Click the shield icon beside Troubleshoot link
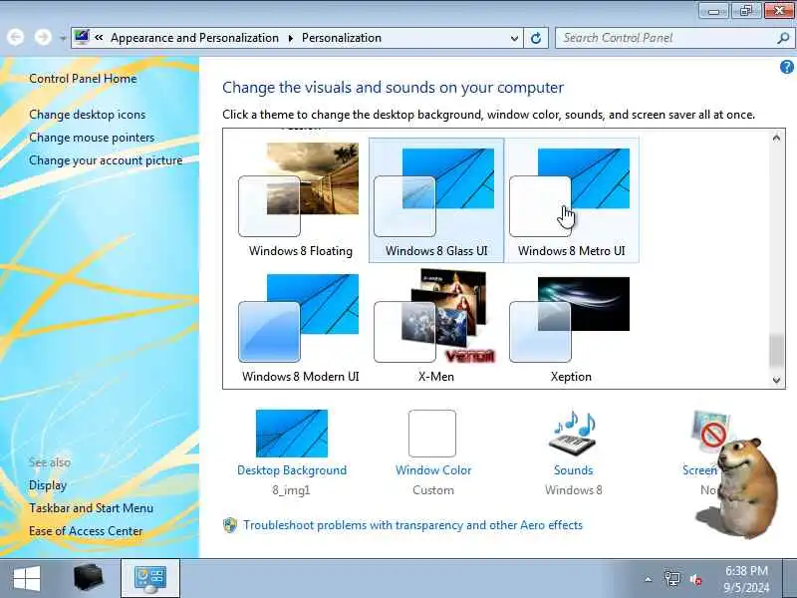 (x=230, y=525)
